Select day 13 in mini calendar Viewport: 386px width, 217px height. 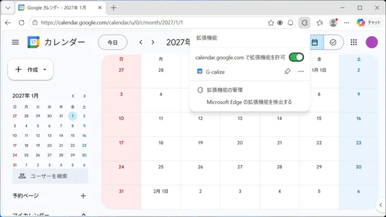(49, 135)
